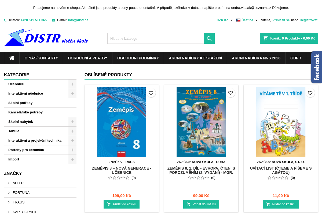Open the Zeměpis 8 Evropa product thumbnail

click(201, 122)
